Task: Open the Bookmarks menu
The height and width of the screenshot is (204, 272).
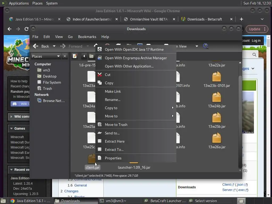Action: (87, 37)
